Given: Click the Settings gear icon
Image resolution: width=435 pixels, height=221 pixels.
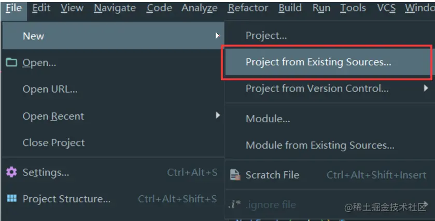Looking at the screenshot, I should point(11,172).
